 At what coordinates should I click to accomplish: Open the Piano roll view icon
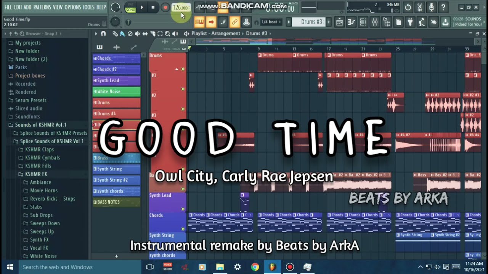pos(351,22)
